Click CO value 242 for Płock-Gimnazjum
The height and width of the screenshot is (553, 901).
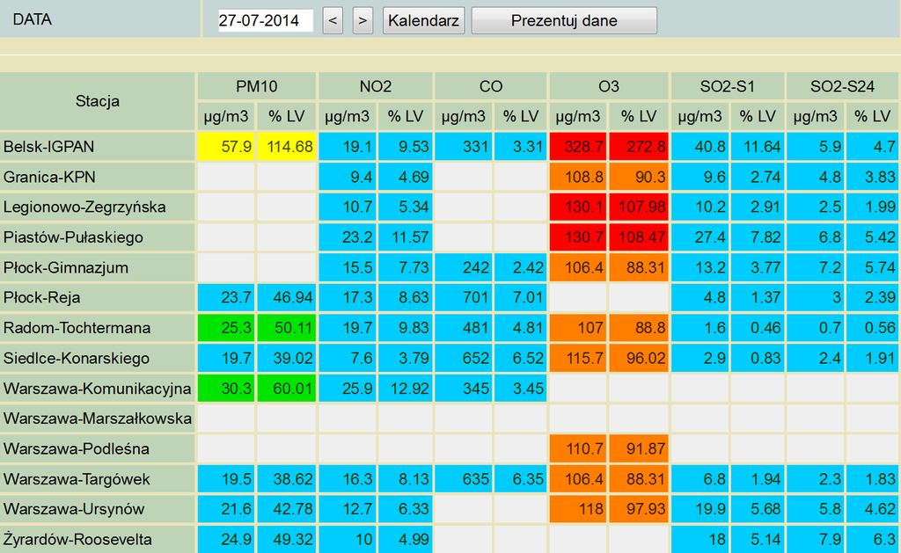pyautogui.click(x=463, y=268)
